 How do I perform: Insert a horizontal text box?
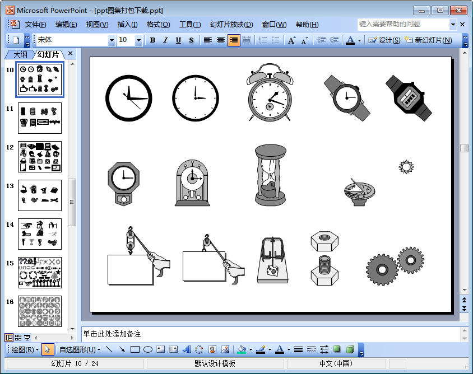161,349
